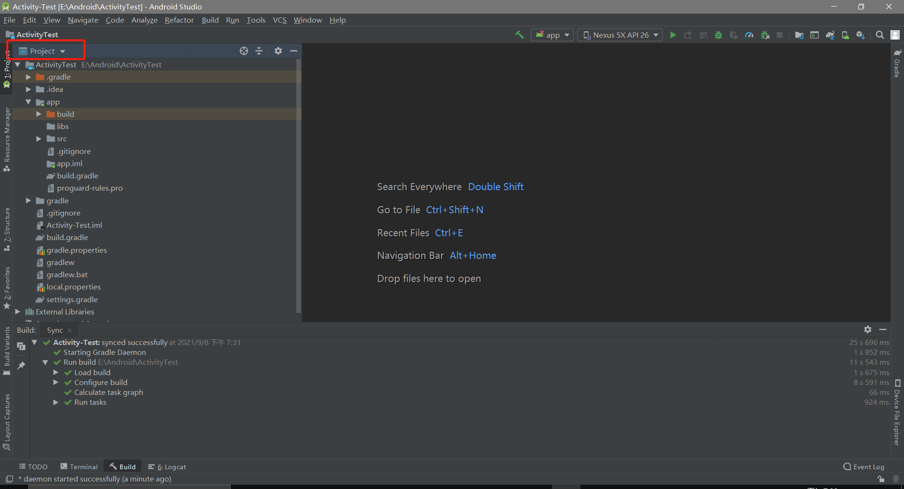The image size is (904, 489).
Task: Open the app run configuration dropdown
Action: pyautogui.click(x=552, y=35)
